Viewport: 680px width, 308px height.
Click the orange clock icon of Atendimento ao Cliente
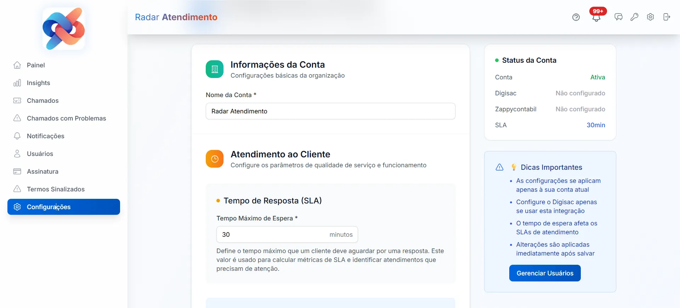tap(215, 159)
